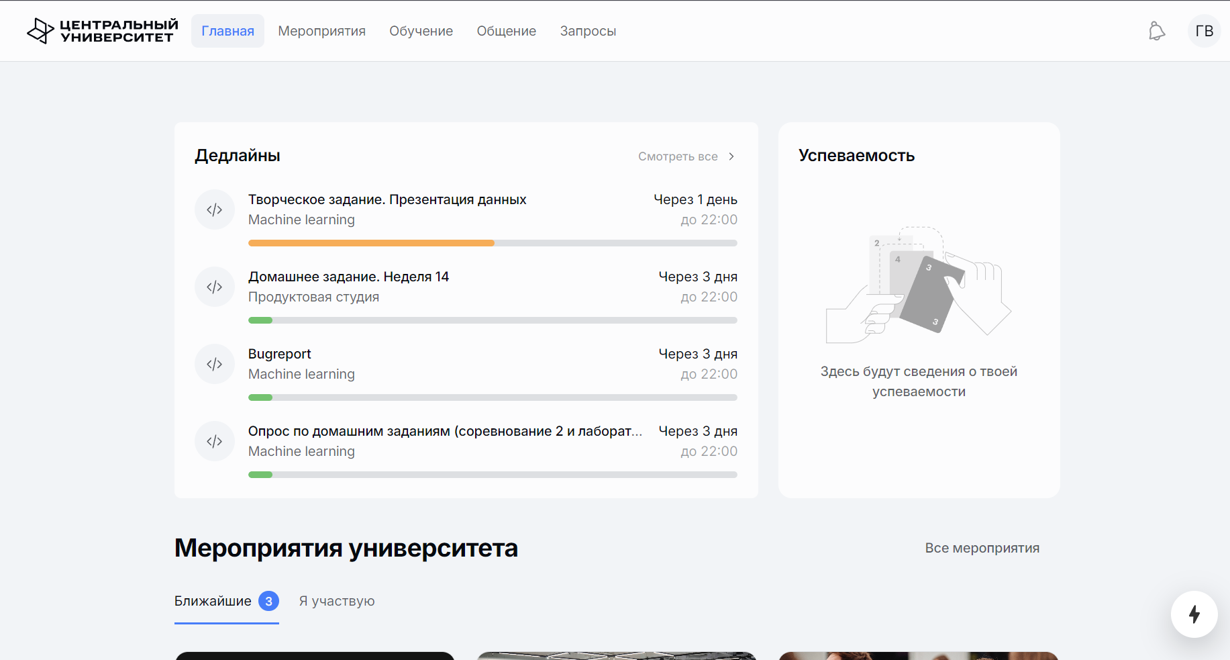Expand all deadlines via the chevron arrow
Viewport: 1230px width, 660px height.
point(731,156)
